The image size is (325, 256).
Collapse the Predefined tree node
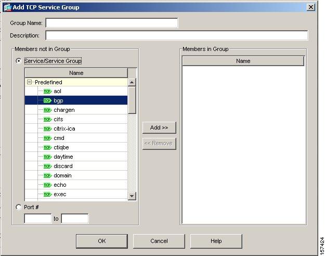tap(29, 82)
